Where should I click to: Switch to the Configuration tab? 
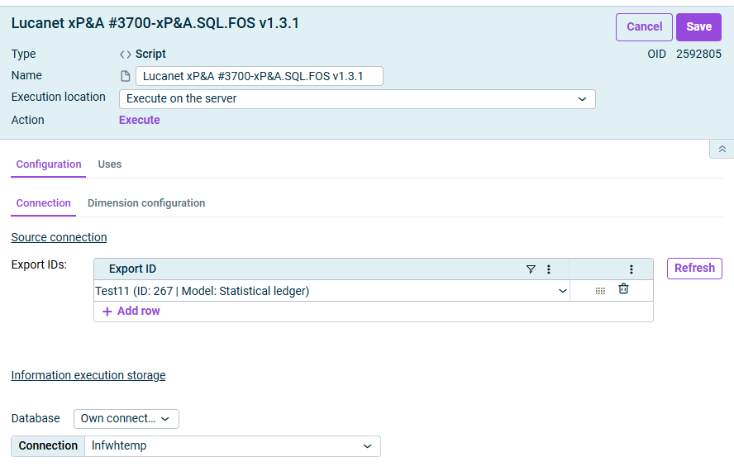click(49, 164)
